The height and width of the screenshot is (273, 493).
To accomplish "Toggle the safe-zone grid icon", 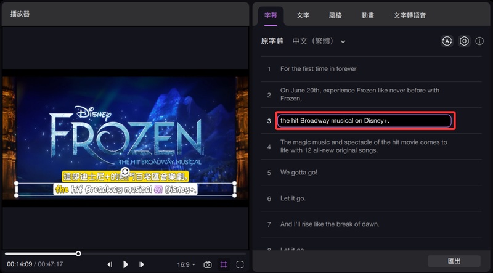I will coord(224,264).
